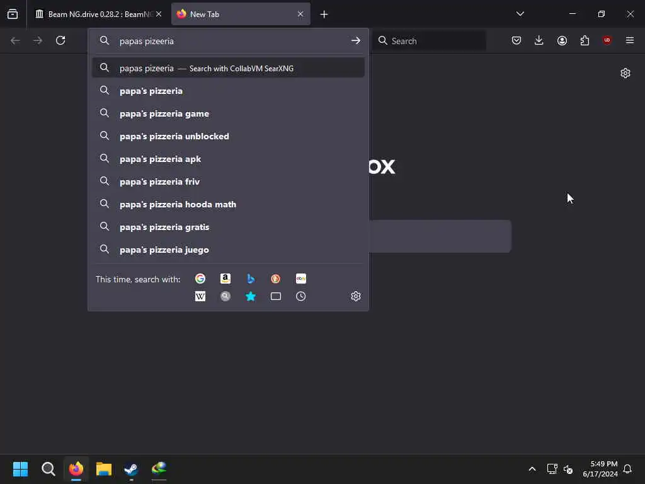Search in open Tabs icon
Screen dimensions: 645x484
pos(276,296)
